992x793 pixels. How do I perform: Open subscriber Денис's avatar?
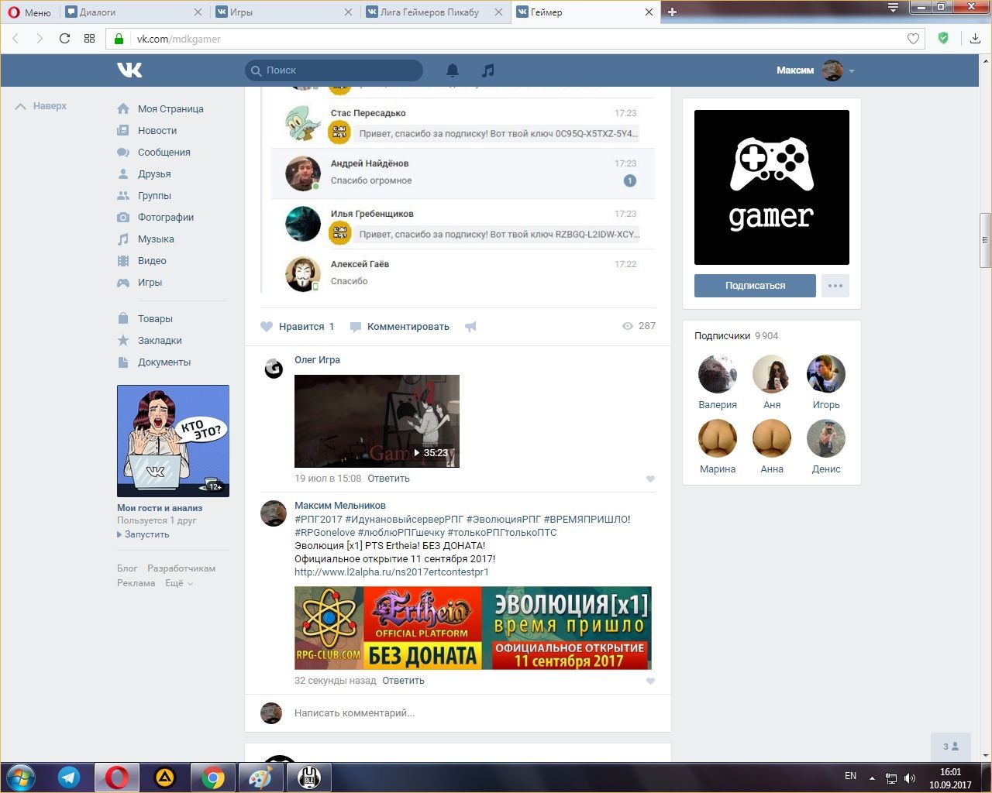(826, 439)
